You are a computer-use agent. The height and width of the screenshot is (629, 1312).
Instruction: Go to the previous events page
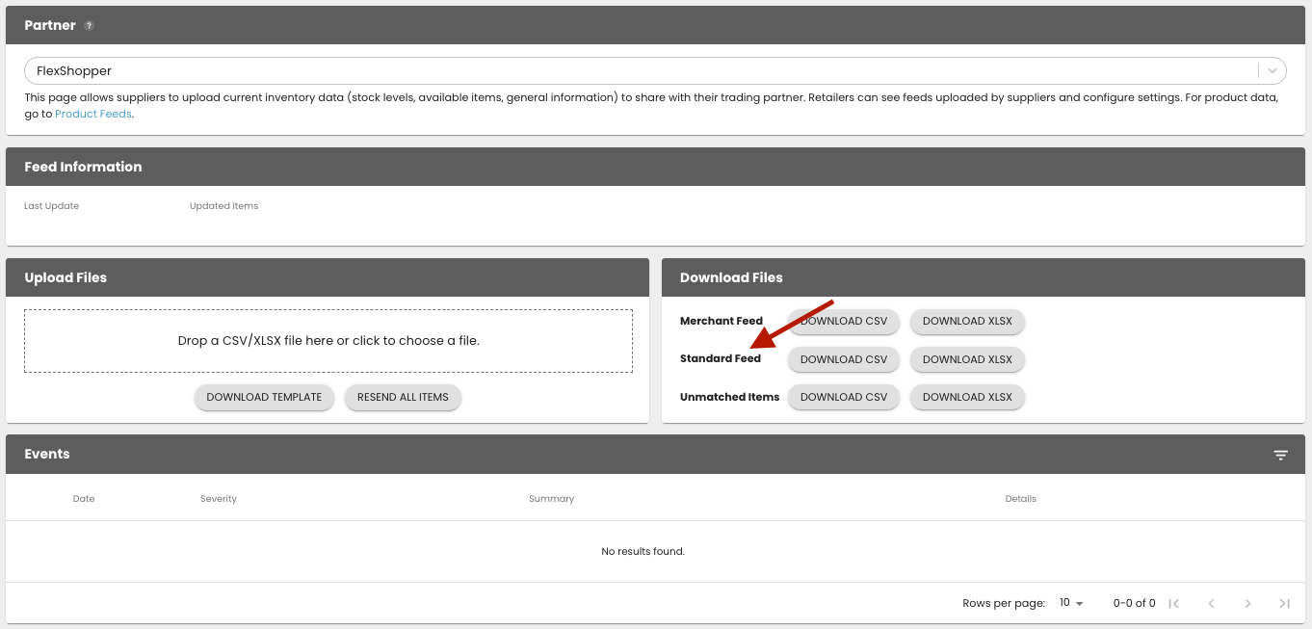[x=1211, y=603]
